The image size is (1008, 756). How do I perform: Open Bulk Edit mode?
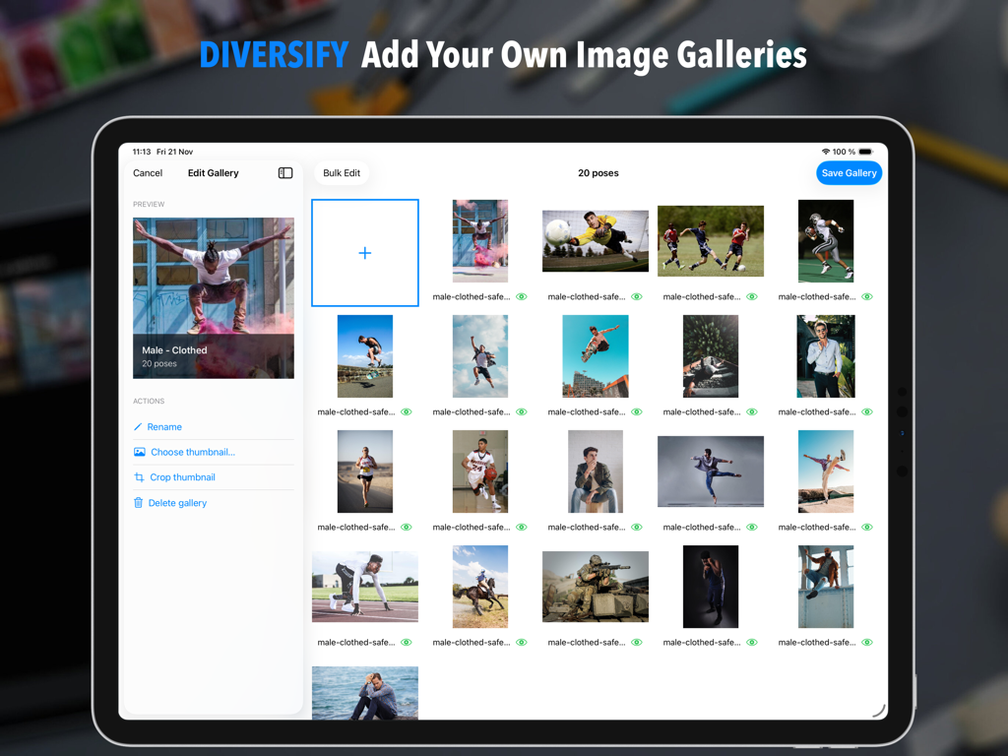(342, 173)
